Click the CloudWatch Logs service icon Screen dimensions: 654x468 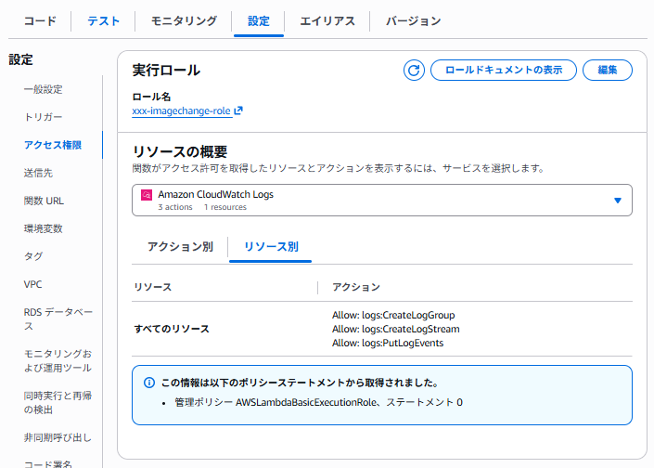coord(147,195)
